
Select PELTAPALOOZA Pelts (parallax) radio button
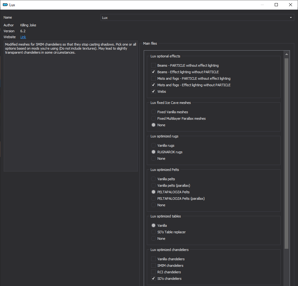click(153, 199)
